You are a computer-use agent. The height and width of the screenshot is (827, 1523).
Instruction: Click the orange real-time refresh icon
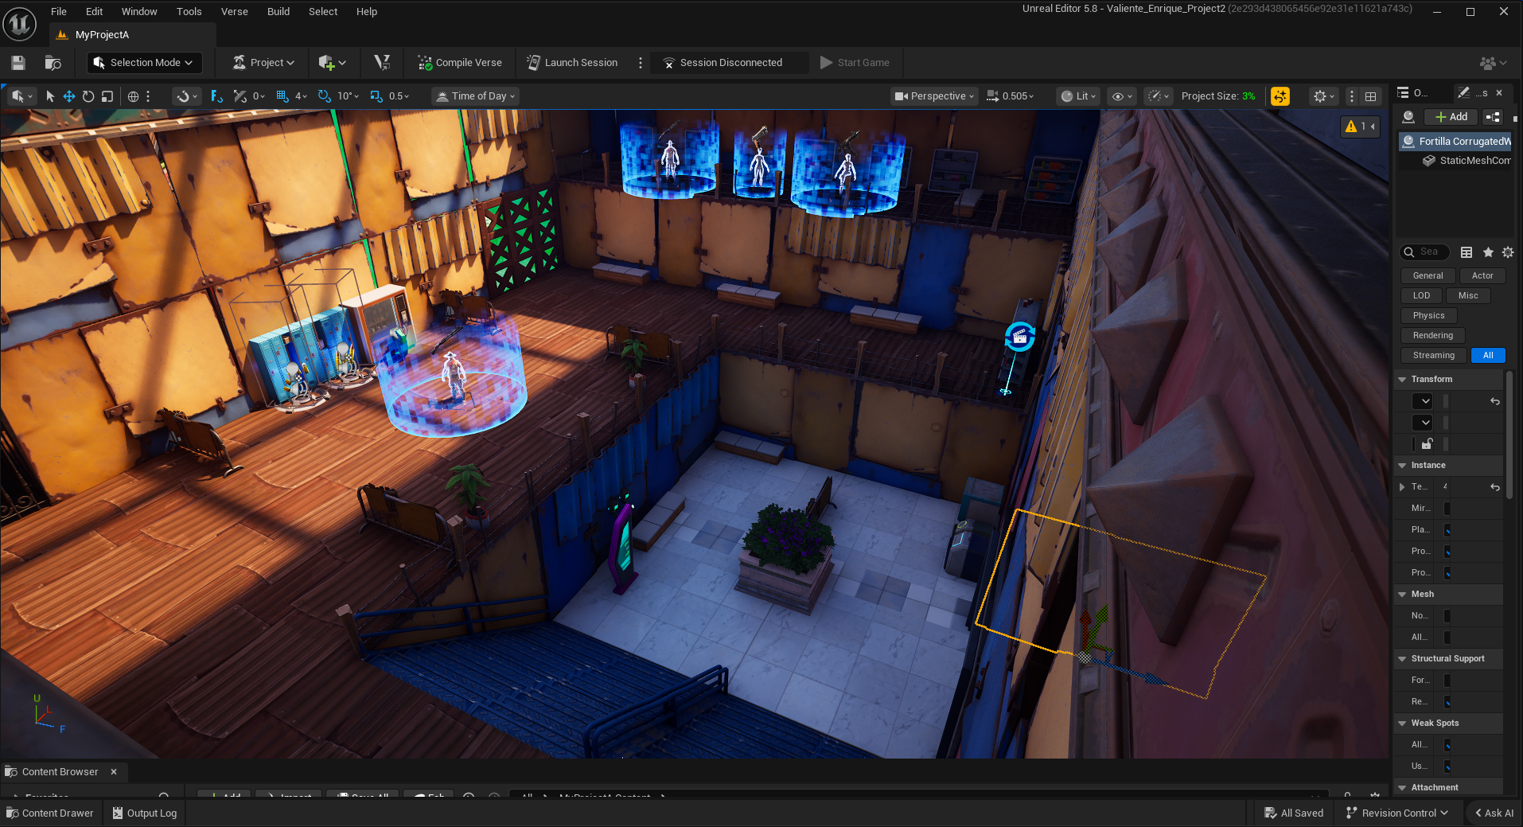point(1280,96)
